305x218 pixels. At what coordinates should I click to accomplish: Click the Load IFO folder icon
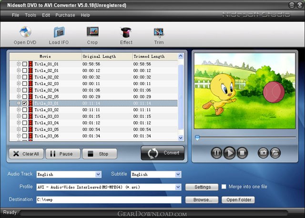(x=59, y=32)
